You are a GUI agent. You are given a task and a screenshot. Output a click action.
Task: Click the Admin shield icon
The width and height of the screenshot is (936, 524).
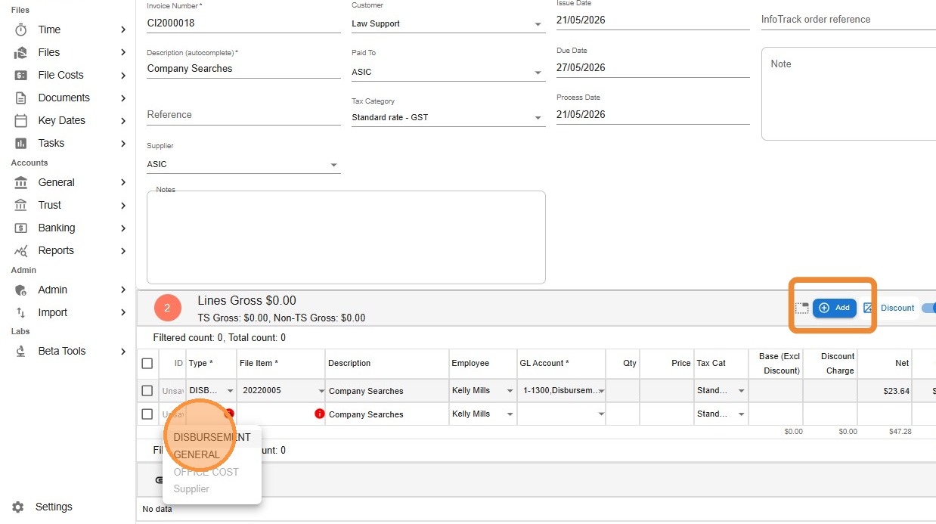(x=21, y=290)
